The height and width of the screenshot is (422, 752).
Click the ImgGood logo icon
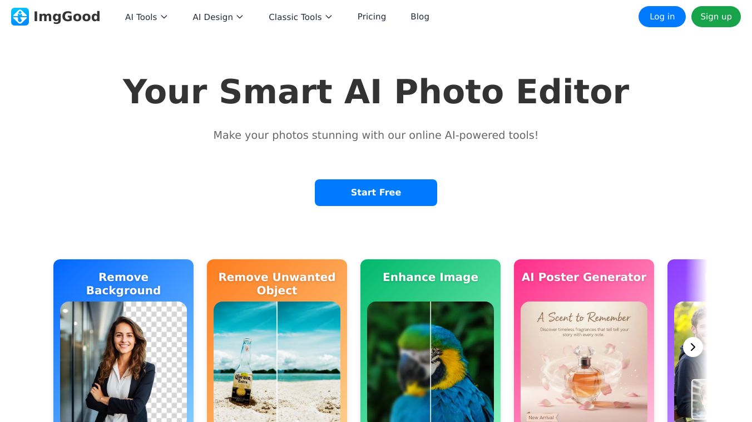pyautogui.click(x=20, y=17)
